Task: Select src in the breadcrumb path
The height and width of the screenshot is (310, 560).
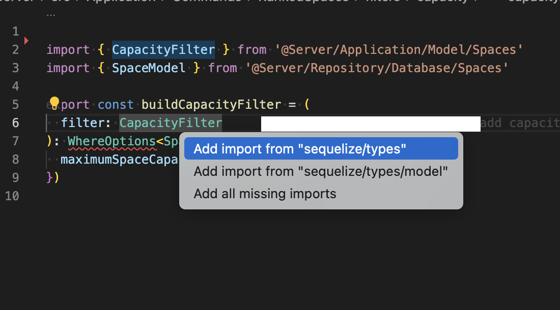Action: pyautogui.click(x=56, y=3)
